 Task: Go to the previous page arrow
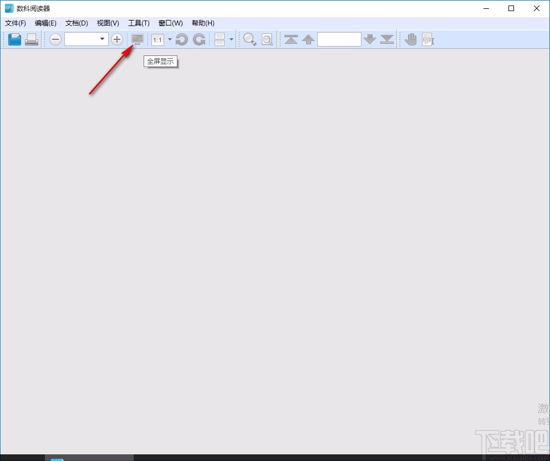(308, 39)
